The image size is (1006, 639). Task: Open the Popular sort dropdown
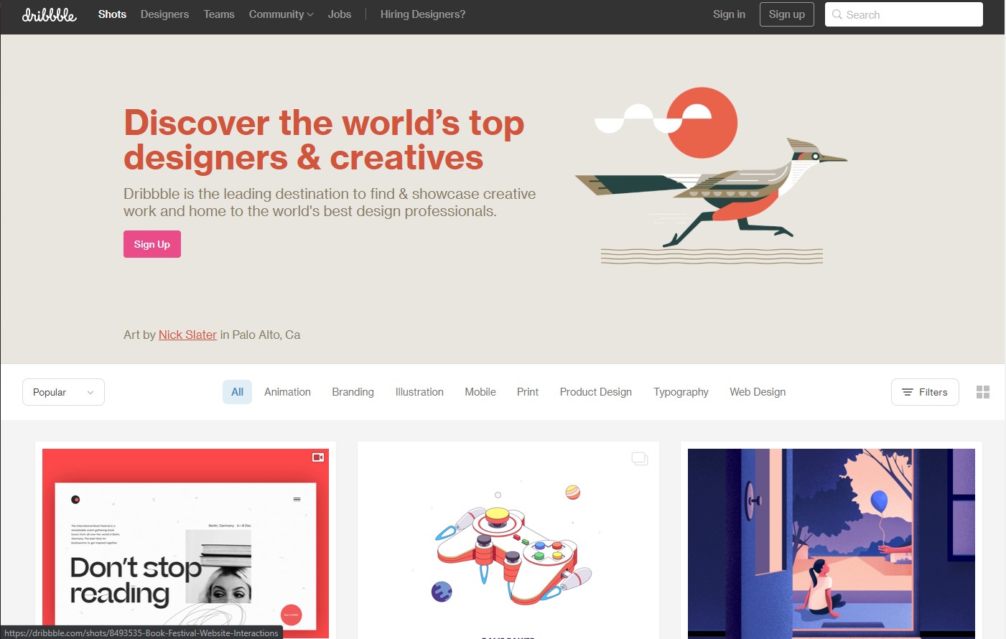click(x=63, y=392)
